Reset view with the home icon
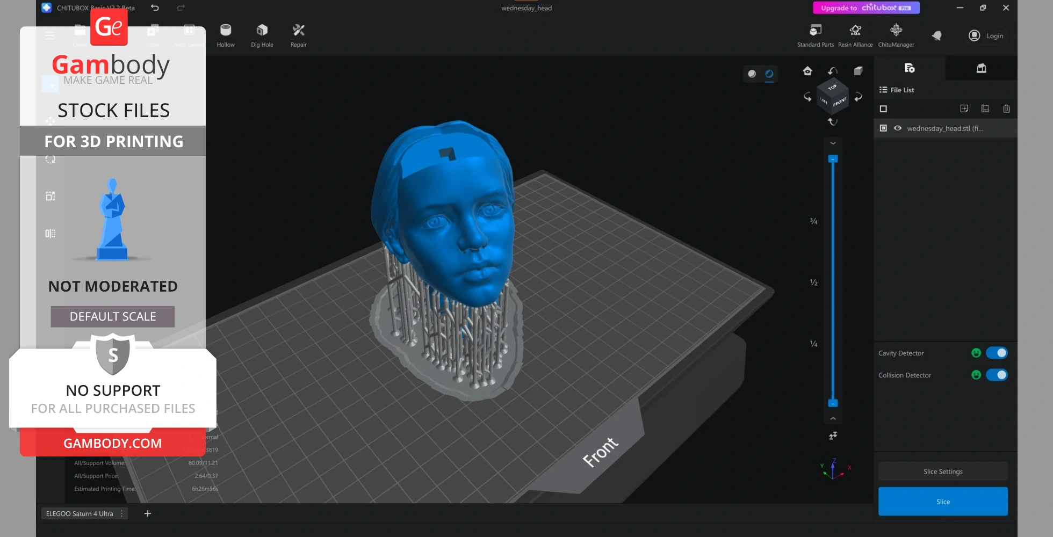 tap(807, 71)
